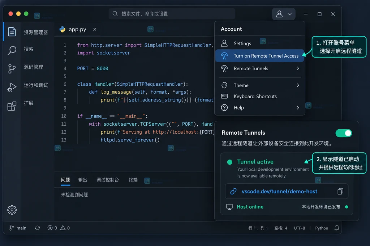Click the yellow macOS minimize dot

point(18,14)
